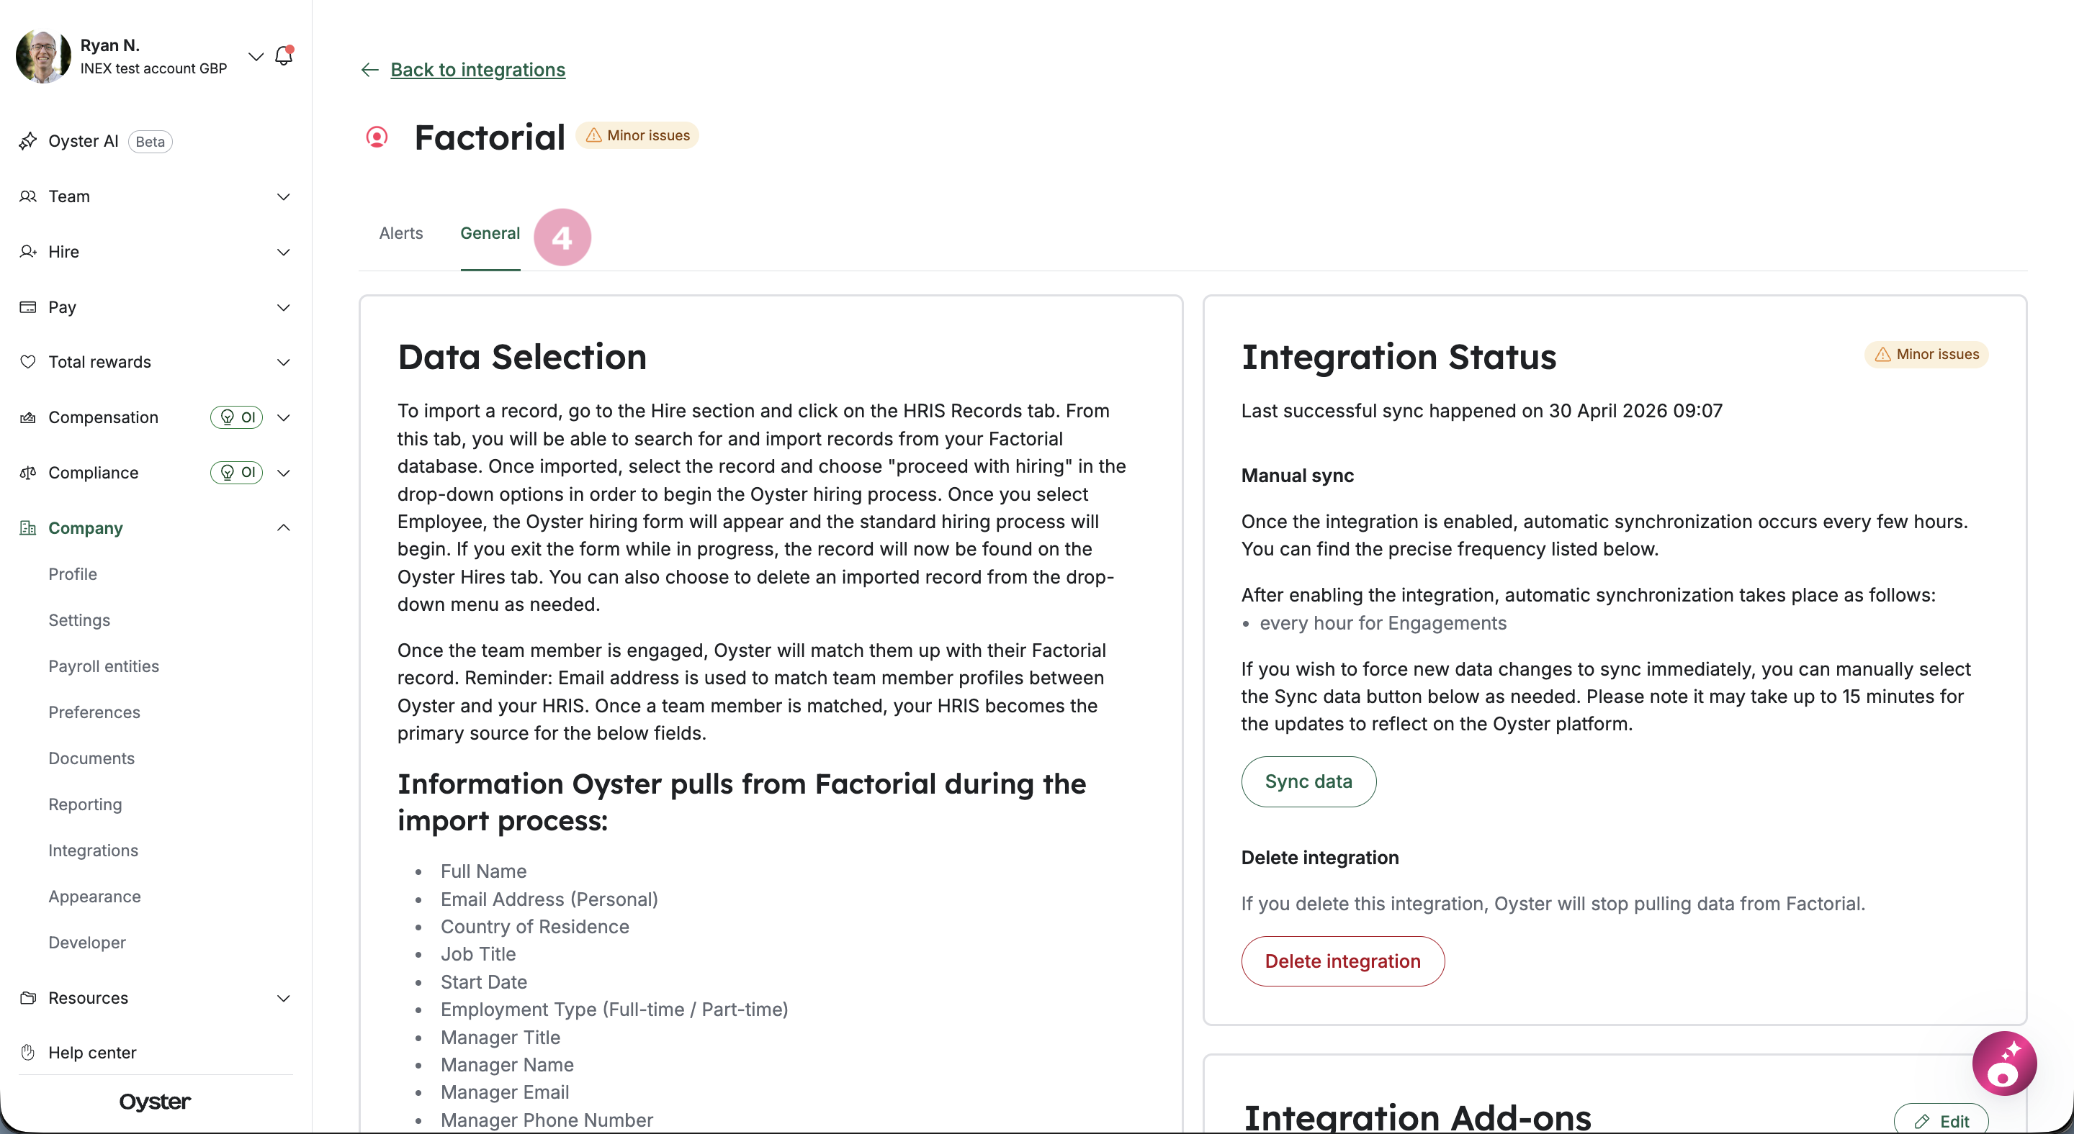Collapse the Company section chevron
Viewport: 2074px width, 1134px height.
[x=284, y=527]
